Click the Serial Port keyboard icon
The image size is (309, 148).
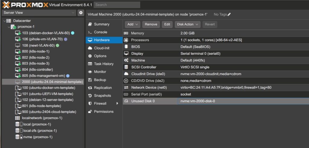[x=126, y=94]
